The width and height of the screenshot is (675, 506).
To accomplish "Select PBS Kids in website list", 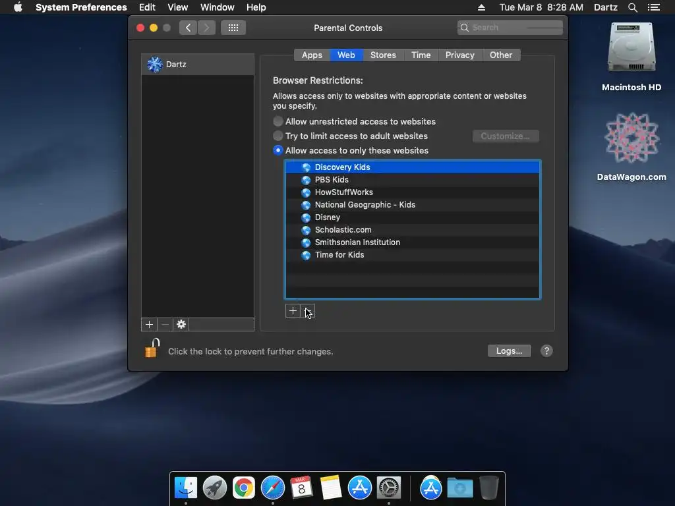I will coord(413,179).
